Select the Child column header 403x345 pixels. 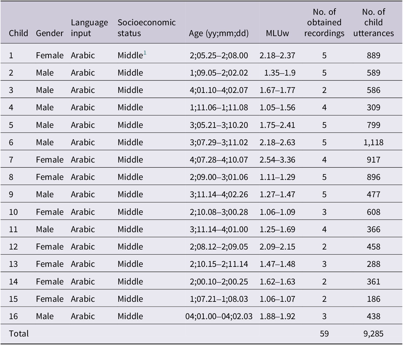[x=18, y=33]
